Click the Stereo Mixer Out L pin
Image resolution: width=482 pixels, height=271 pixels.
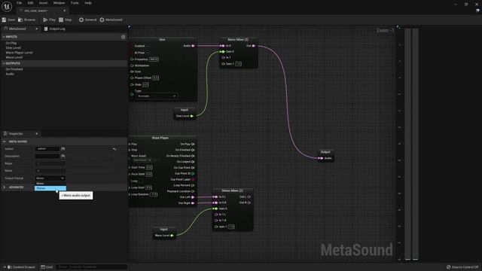point(249,196)
